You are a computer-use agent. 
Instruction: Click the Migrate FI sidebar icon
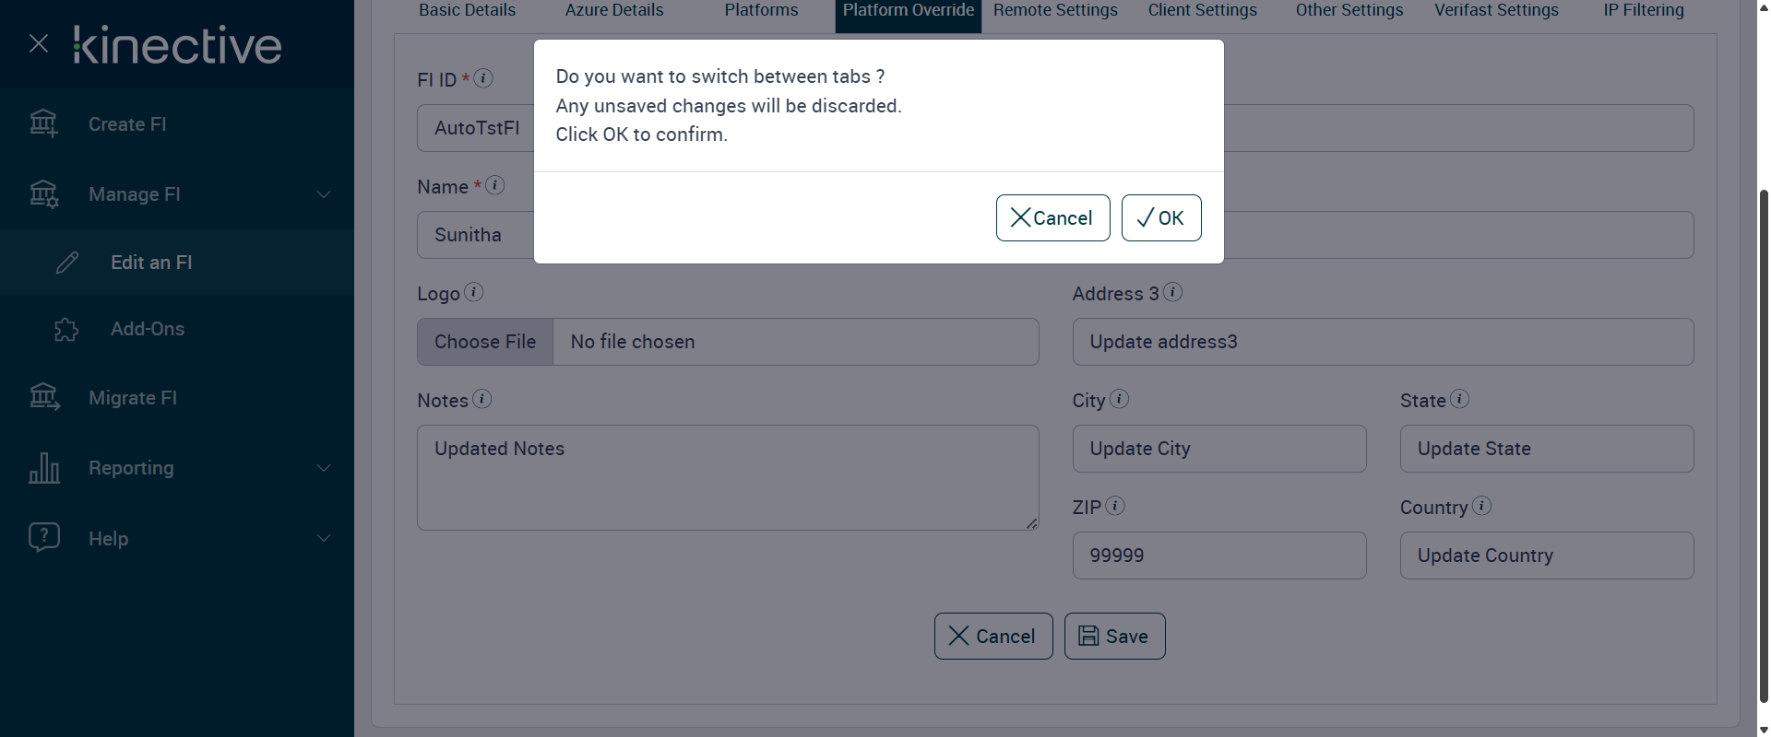43,397
